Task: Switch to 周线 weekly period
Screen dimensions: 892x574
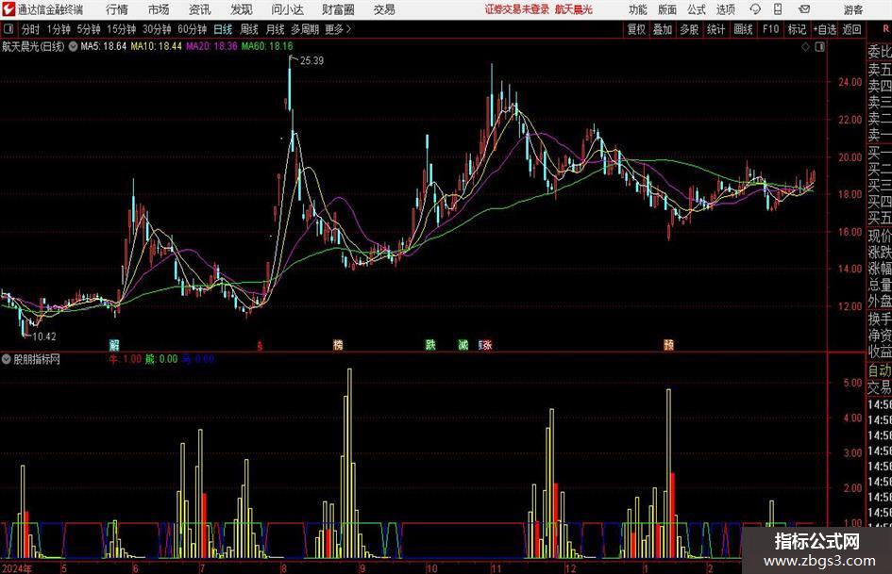Action: click(x=249, y=29)
